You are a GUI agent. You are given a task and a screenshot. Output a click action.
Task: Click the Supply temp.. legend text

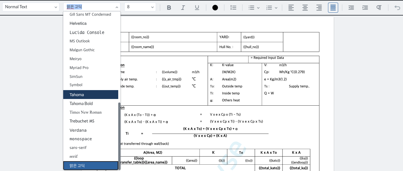(299, 86)
